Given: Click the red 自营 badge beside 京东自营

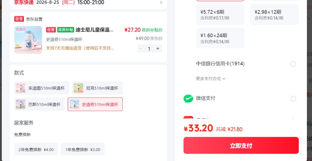Looking at the screenshot, I should coord(19,19).
